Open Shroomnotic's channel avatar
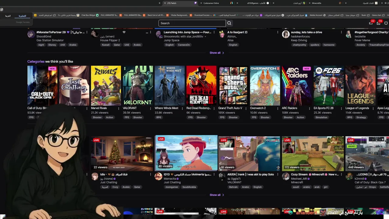 tap(158, 34)
